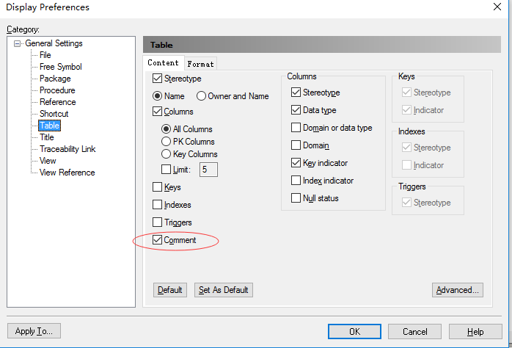The height and width of the screenshot is (348, 512).
Task: Click Stereotype checkbox in Keys group
Action: point(406,93)
